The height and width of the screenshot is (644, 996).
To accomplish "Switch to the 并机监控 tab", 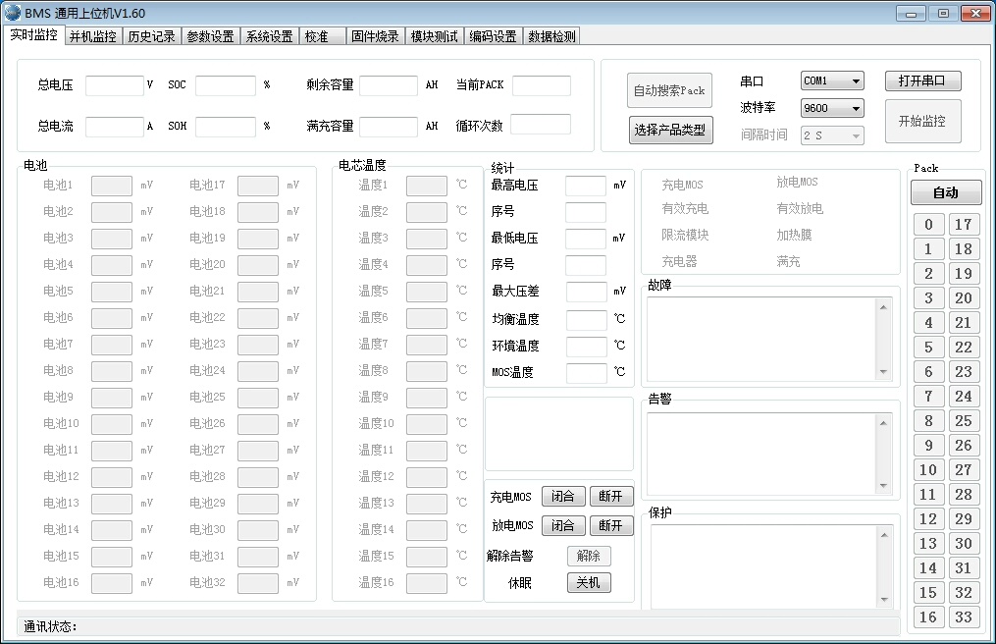I will click(x=92, y=34).
